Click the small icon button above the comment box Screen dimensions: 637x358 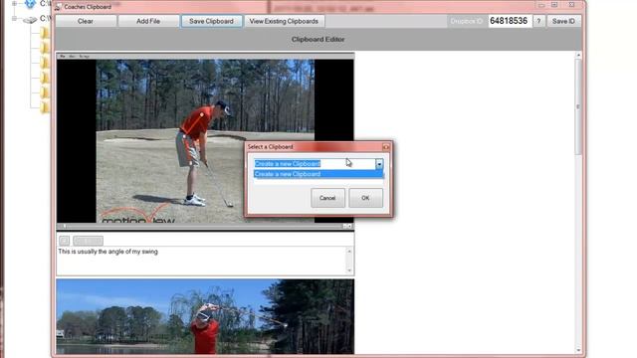tap(64, 241)
